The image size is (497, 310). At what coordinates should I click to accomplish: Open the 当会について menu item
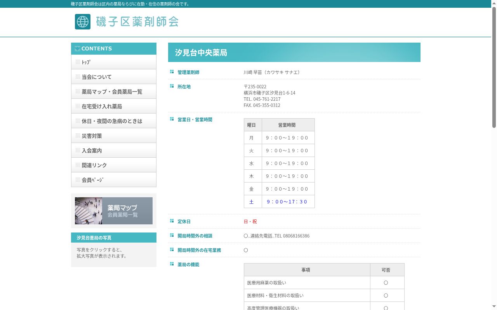[114, 77]
